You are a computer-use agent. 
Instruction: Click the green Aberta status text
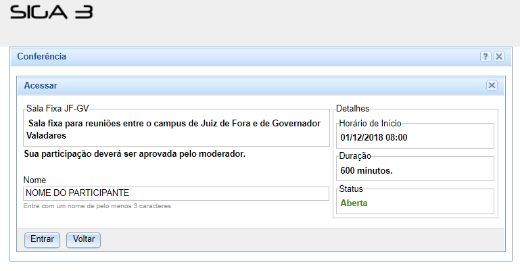pyautogui.click(x=354, y=203)
